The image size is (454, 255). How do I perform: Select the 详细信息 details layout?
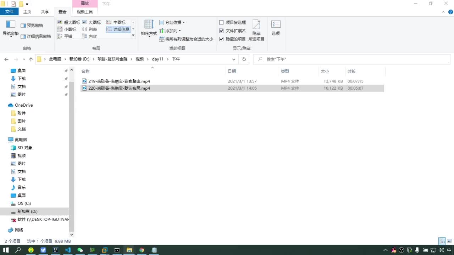pyautogui.click(x=118, y=29)
